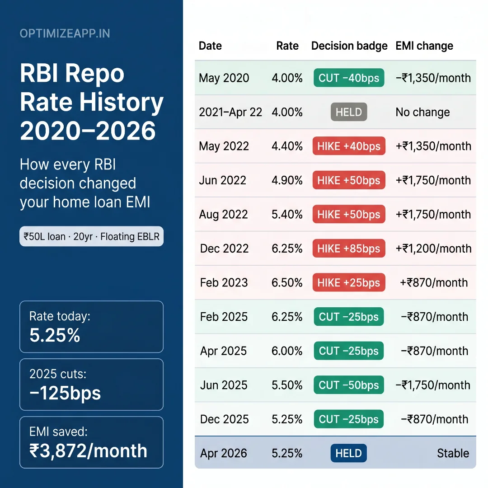Click the Decision badge column header
This screenshot has height=488, width=488.
pos(349,46)
